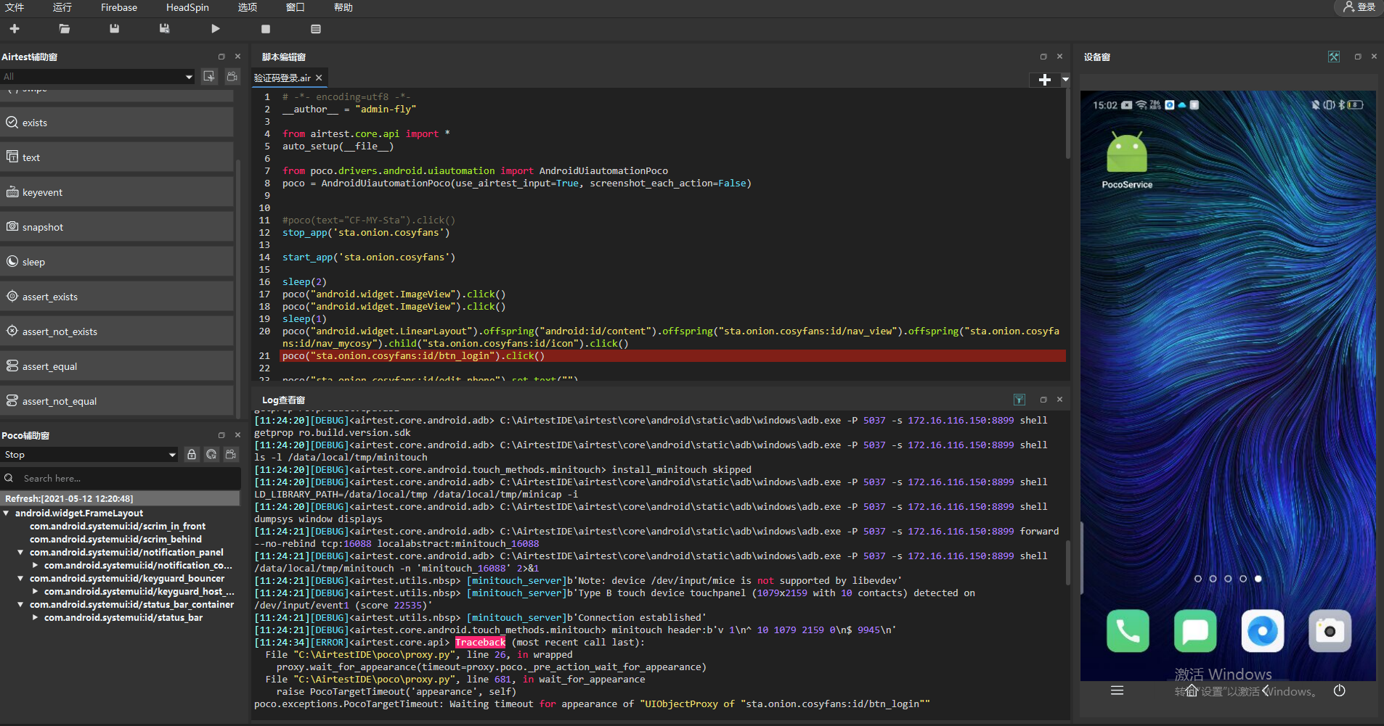This screenshot has width=1384, height=726.
Task: Click the new script plus icon in toolbar
Action: [x=15, y=29]
